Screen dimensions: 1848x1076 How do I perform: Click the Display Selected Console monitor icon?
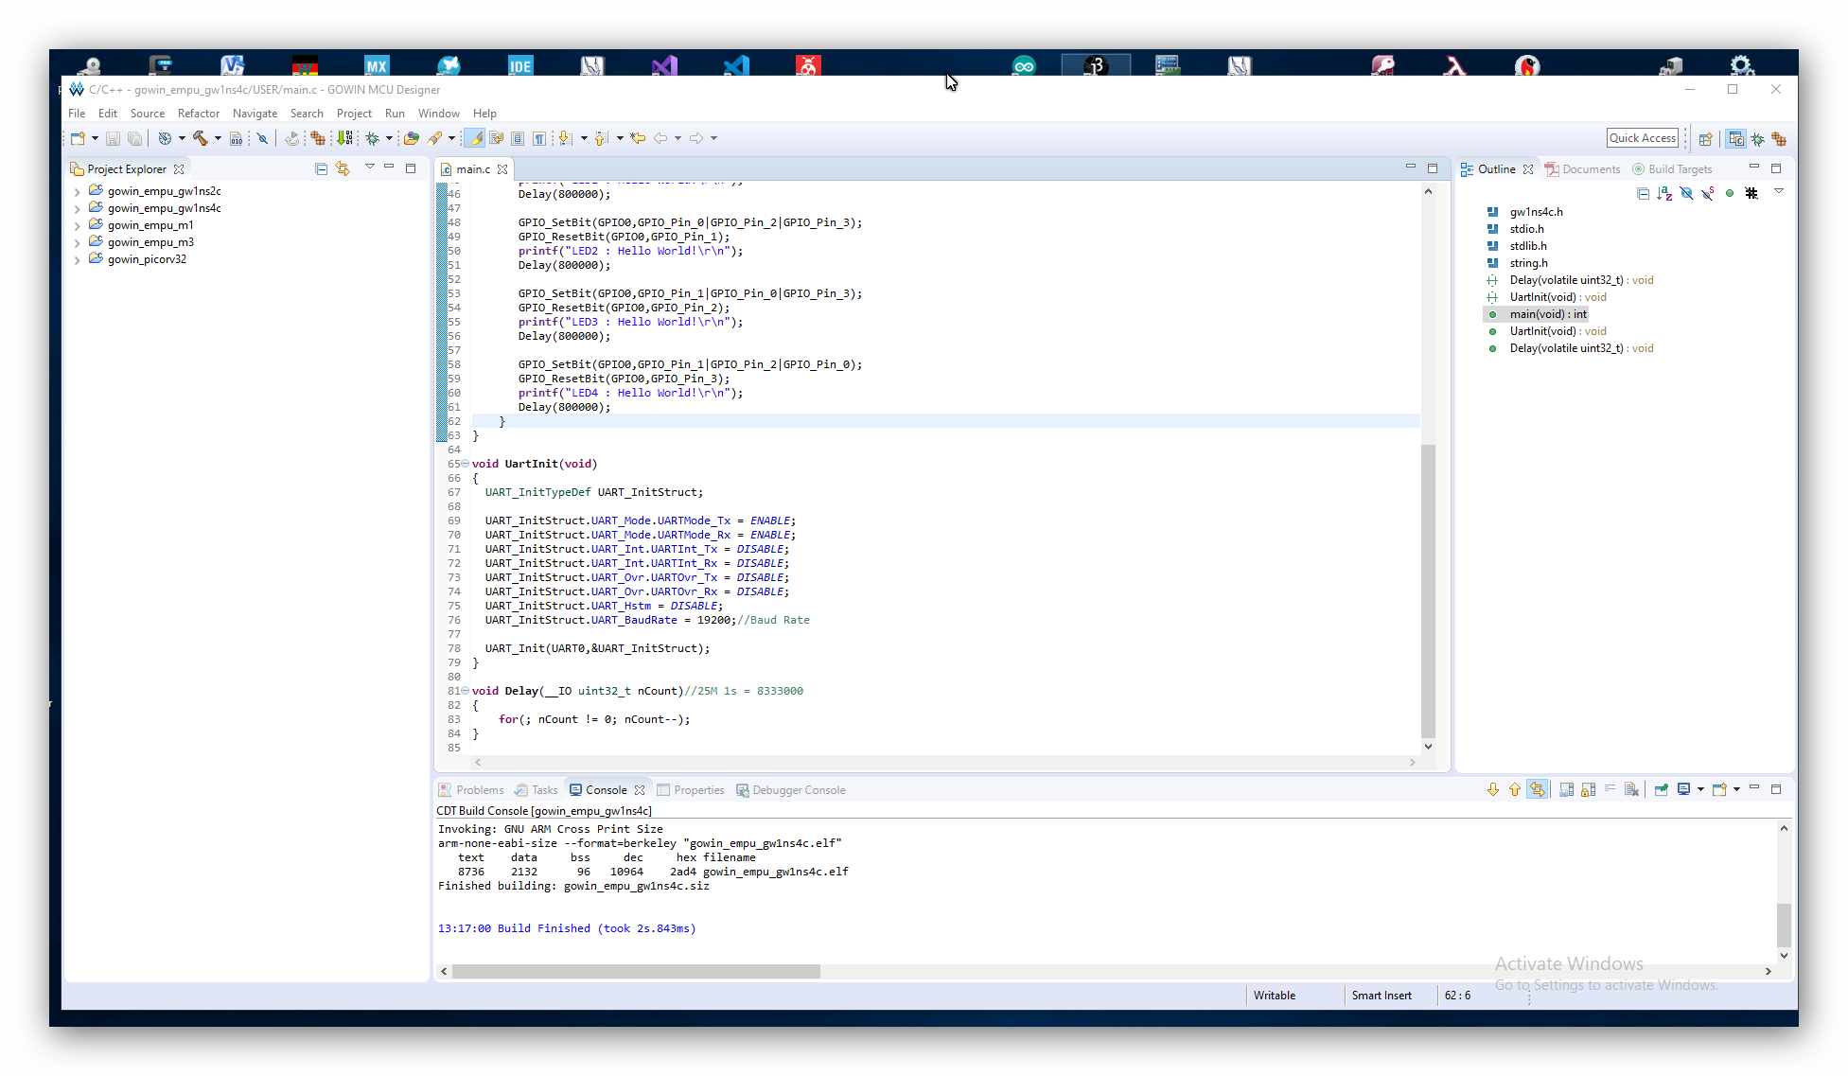(x=1683, y=789)
